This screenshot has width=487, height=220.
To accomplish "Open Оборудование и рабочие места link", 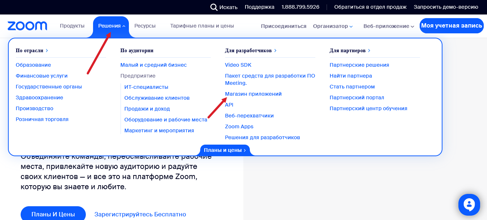I will point(165,120).
